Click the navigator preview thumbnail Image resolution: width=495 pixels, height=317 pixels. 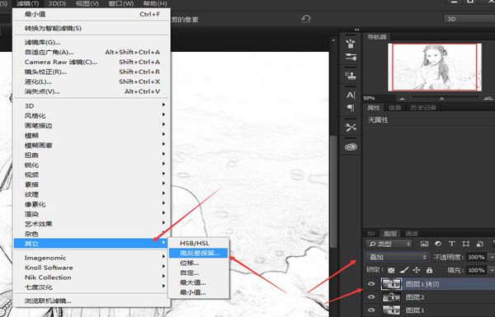(x=435, y=68)
